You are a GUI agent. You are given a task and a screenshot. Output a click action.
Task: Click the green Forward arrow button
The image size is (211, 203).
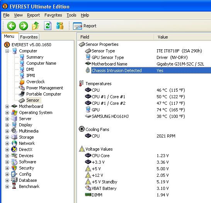tap(24, 26)
